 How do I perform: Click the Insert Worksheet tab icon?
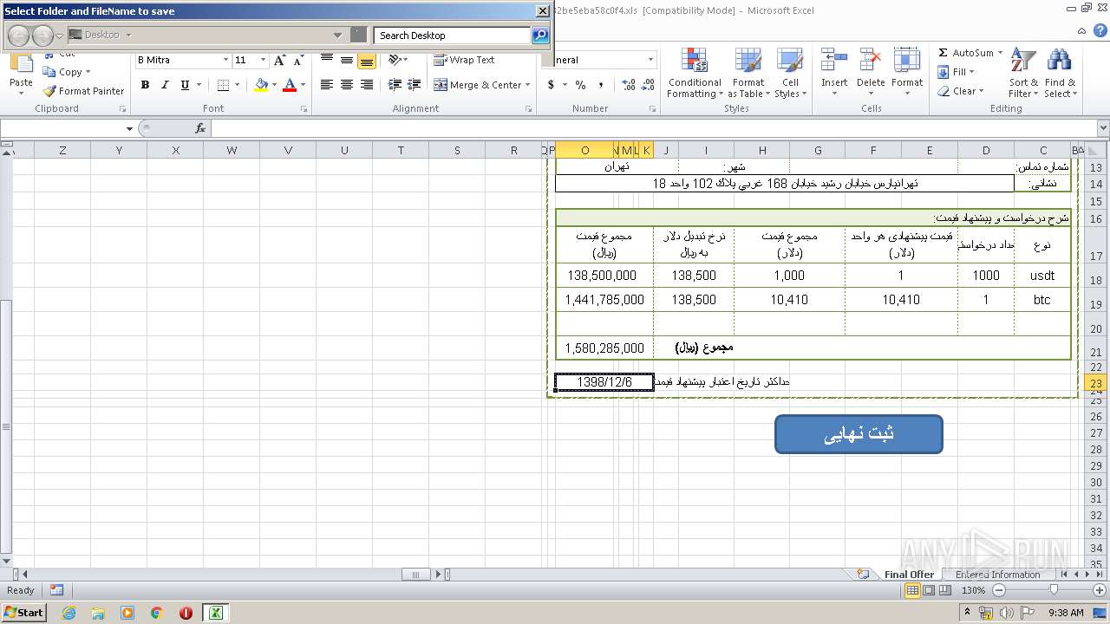863,575
